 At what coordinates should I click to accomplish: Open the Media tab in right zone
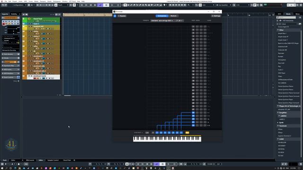[288, 14]
